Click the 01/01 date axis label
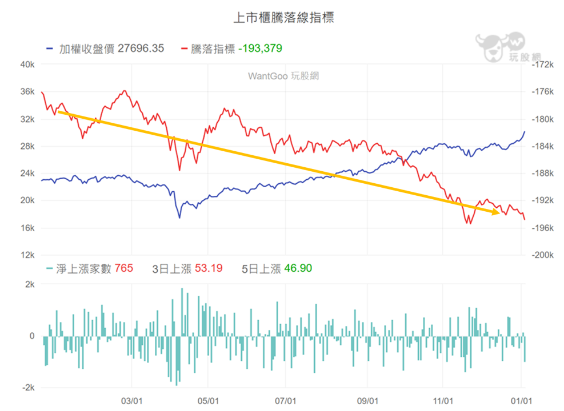The width and height of the screenshot is (564, 411). (x=521, y=401)
